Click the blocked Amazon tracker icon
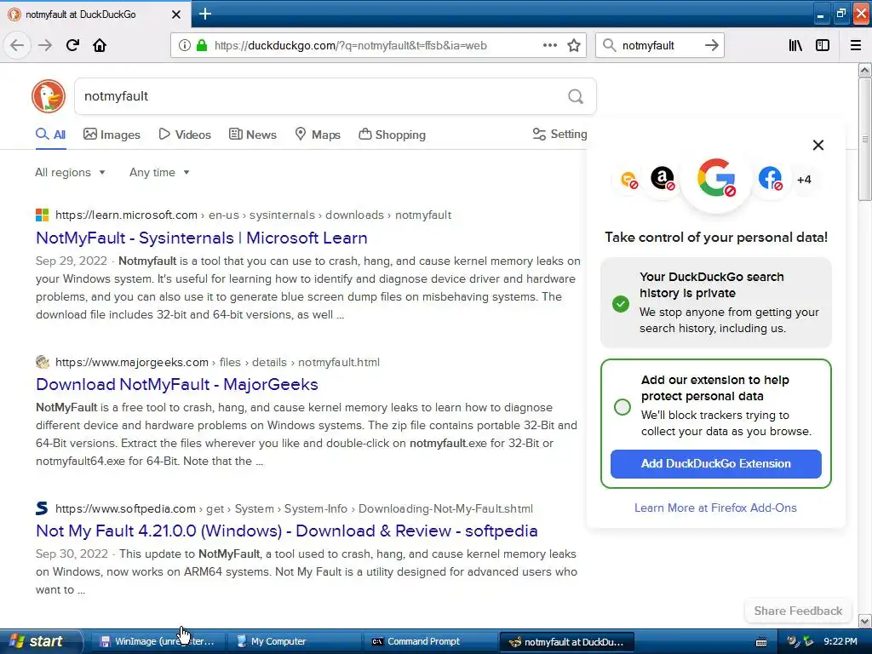 point(663,179)
